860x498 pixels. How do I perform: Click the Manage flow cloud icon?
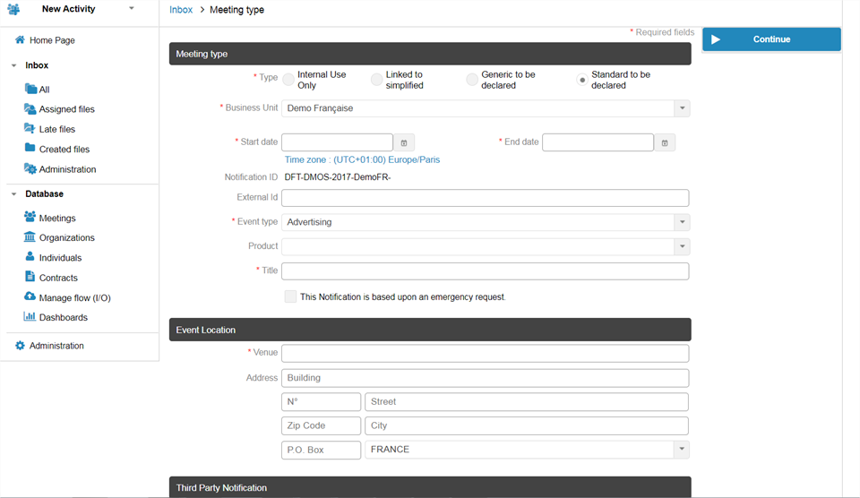(x=30, y=296)
